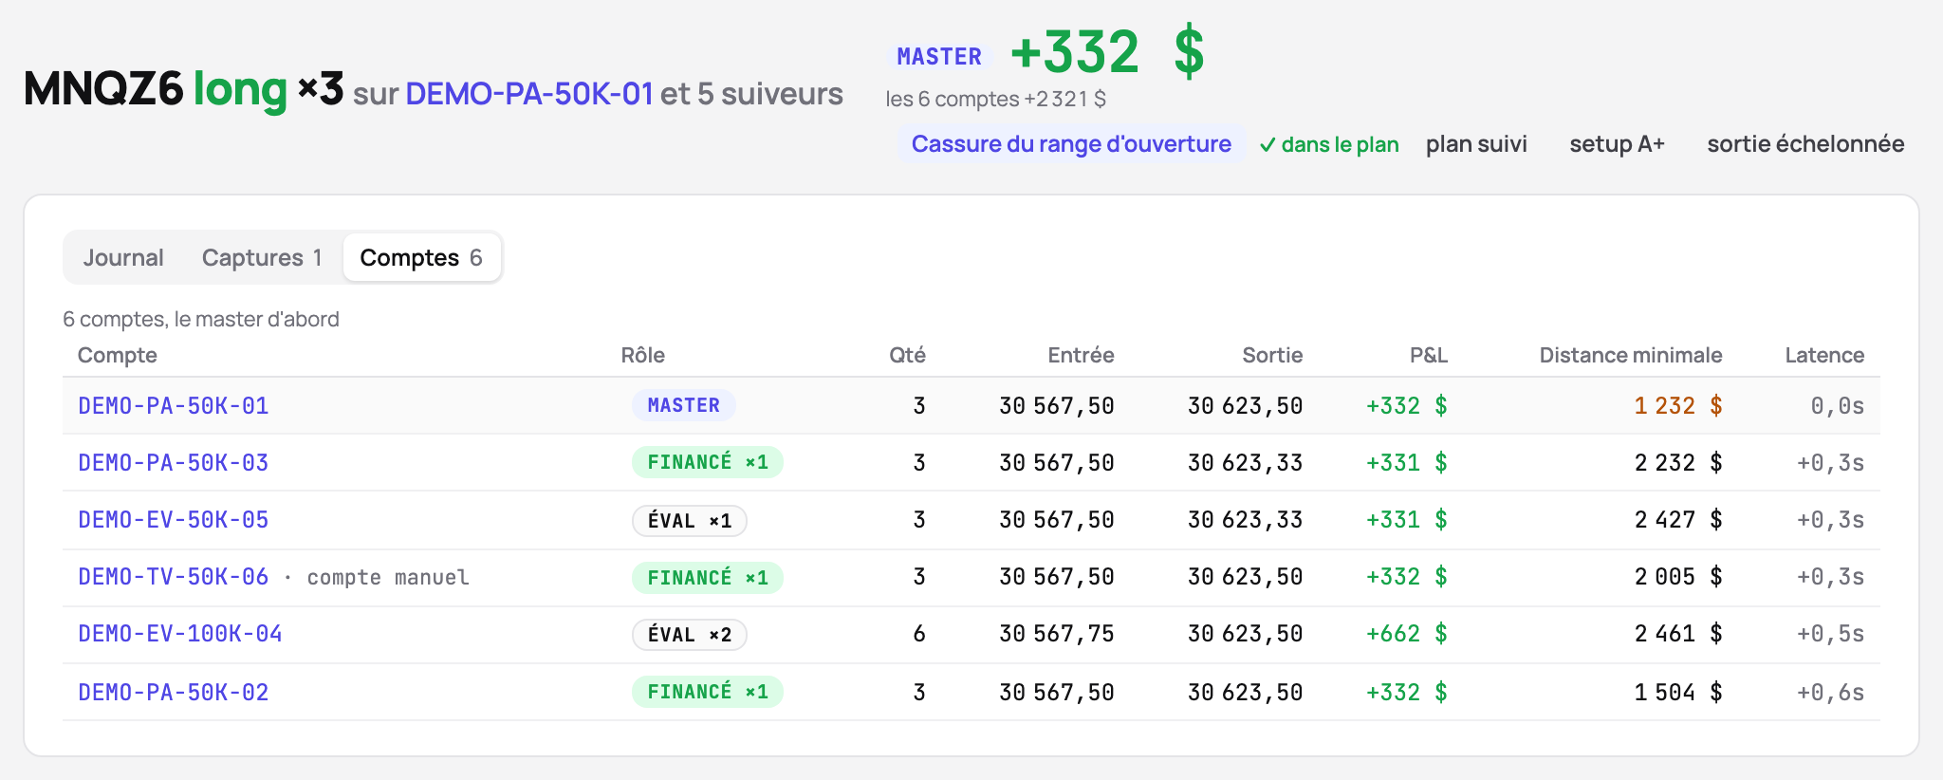Click the 2 427 $ distance value
1943x780 pixels.
pyautogui.click(x=1678, y=520)
